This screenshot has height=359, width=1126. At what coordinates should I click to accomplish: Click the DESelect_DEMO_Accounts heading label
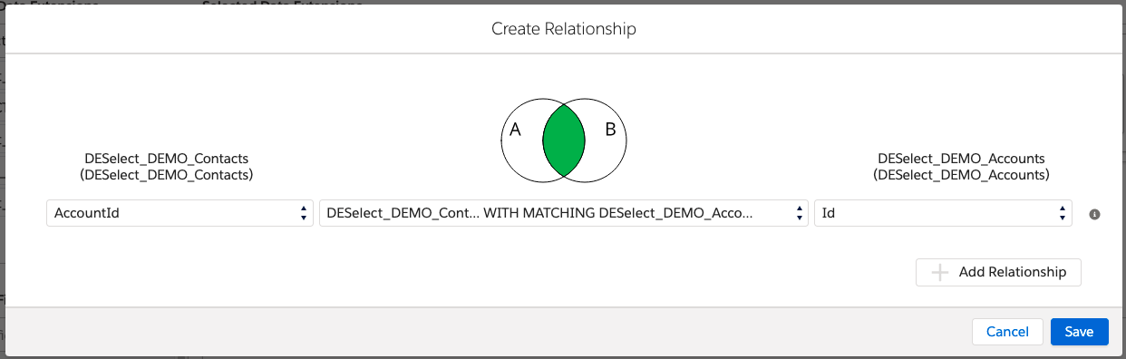point(962,159)
